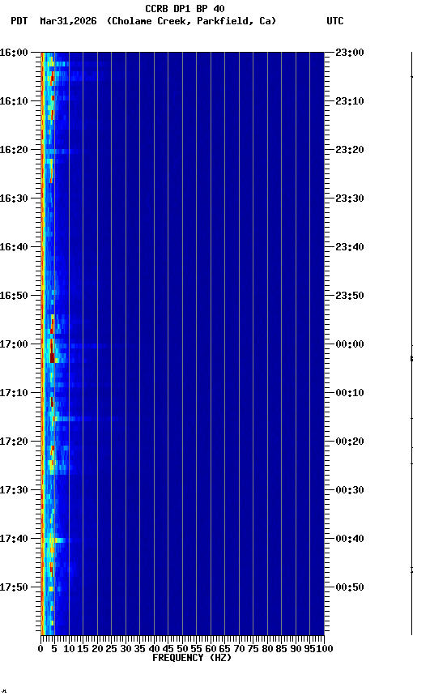Click the title text 'CCRB DP1 BP 40'
447x700 pixels.
(x=185, y=8)
